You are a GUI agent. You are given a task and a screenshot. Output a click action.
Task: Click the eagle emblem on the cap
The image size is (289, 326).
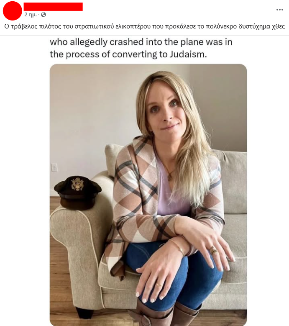tap(77, 184)
